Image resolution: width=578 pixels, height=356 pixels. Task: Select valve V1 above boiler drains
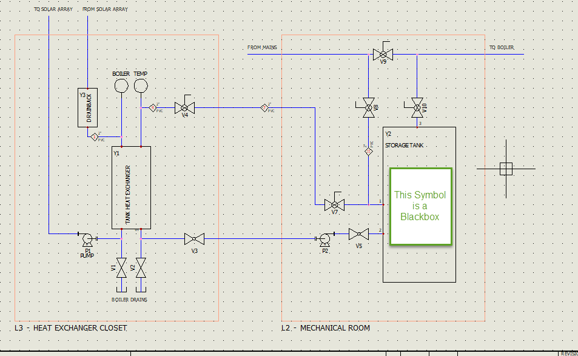(121, 268)
